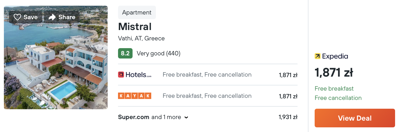
Task: Click the orange KAYAK logo
Action: tap(135, 96)
